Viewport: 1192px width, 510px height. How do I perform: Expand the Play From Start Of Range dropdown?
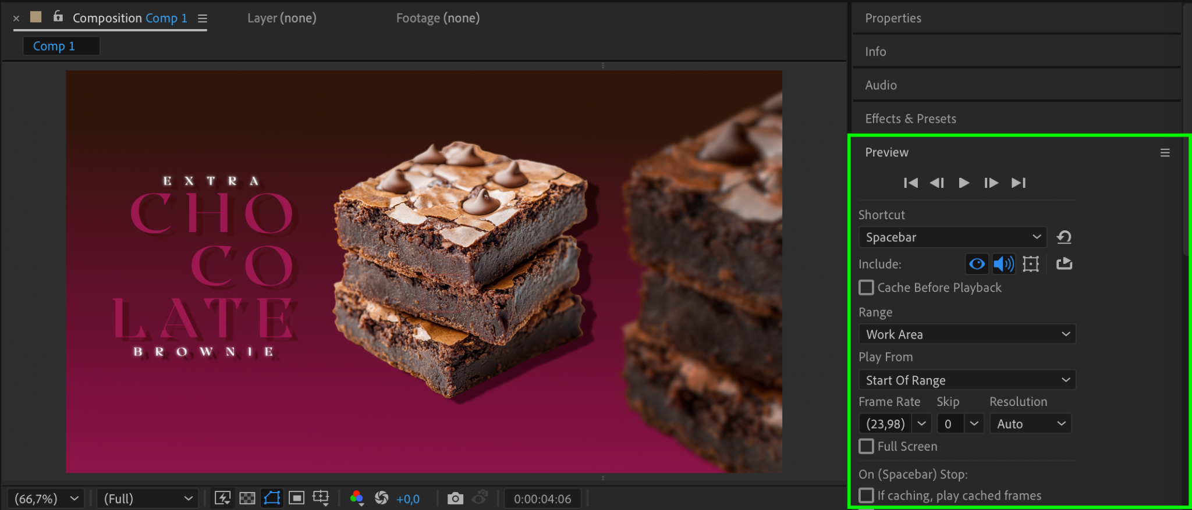(x=967, y=380)
